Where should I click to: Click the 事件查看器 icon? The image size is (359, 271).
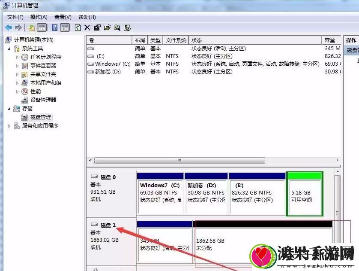pos(25,66)
